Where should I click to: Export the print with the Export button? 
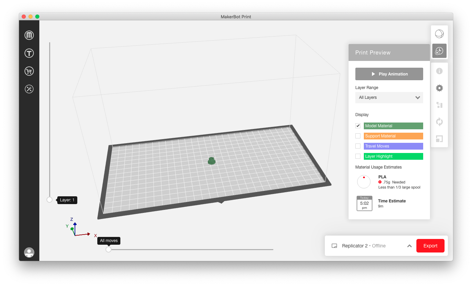coord(430,246)
